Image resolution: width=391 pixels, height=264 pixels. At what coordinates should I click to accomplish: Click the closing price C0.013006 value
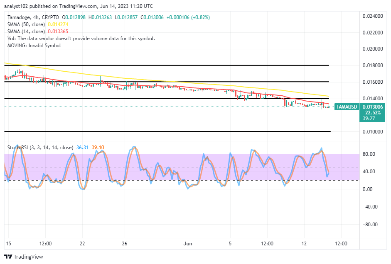[152, 17]
